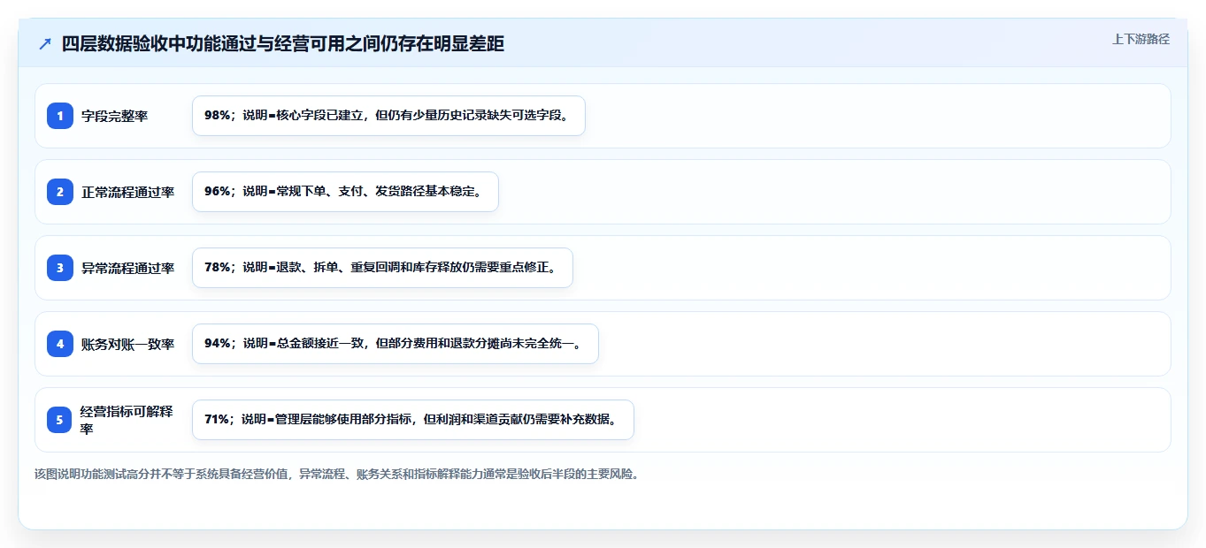Image resolution: width=1206 pixels, height=548 pixels.
Task: Select the 异常流程通过率 label
Action: pos(128,268)
